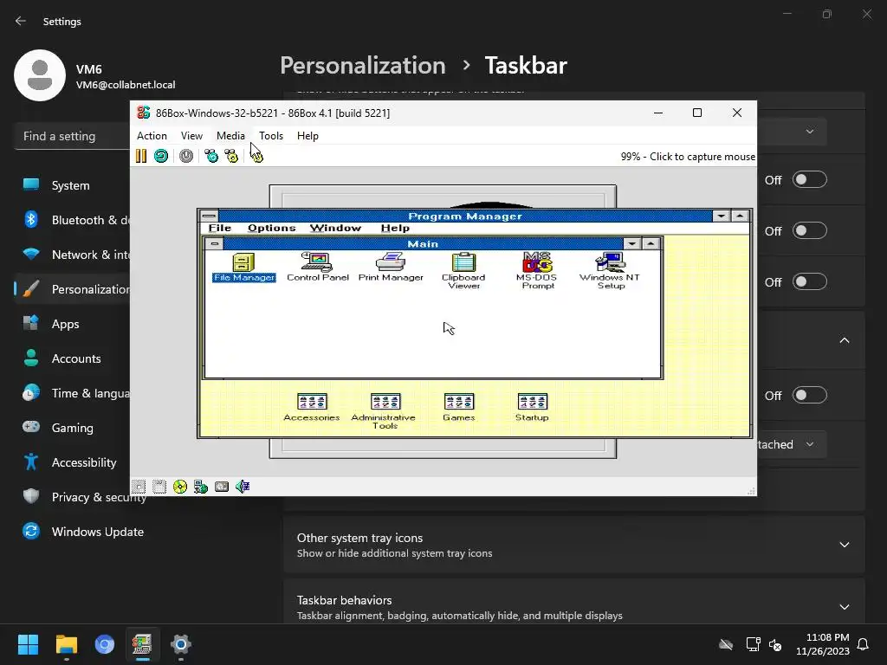Click the network status icon in 86Box
The width and height of the screenshot is (887, 665).
point(201,487)
